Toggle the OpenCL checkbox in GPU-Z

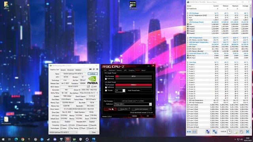[x=61, y=125]
